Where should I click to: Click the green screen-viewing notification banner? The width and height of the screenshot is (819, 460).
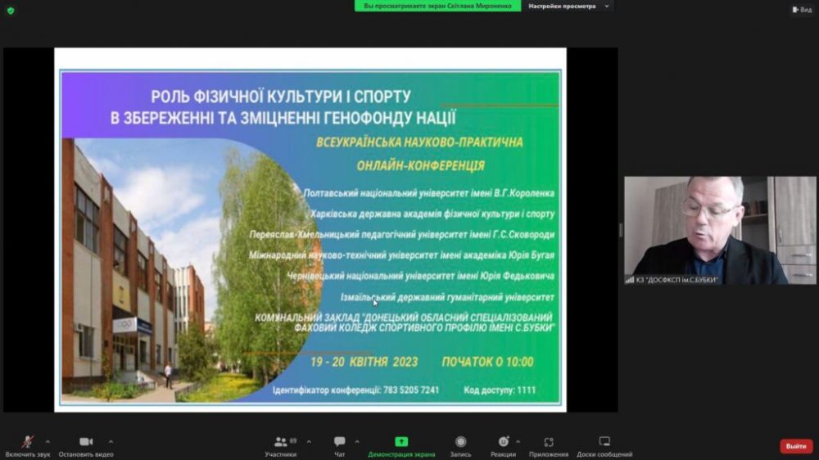pos(437,6)
